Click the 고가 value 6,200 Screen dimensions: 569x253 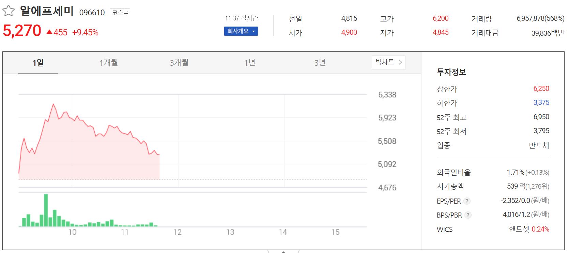click(441, 18)
